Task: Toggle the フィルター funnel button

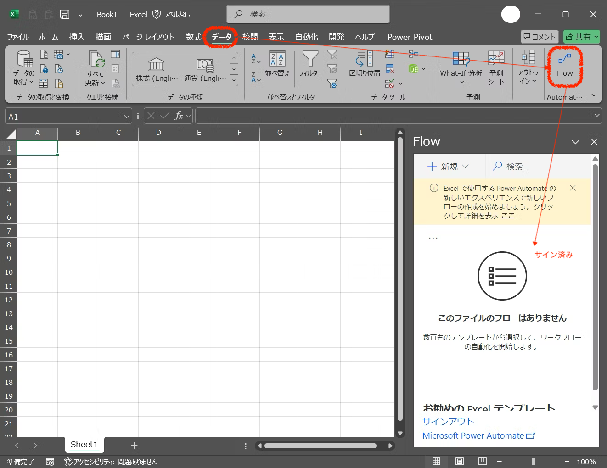Action: 310,64
